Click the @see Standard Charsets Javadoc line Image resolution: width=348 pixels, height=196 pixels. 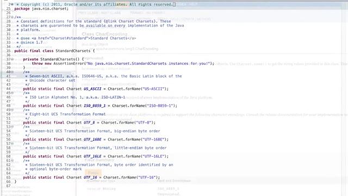coord(78,38)
